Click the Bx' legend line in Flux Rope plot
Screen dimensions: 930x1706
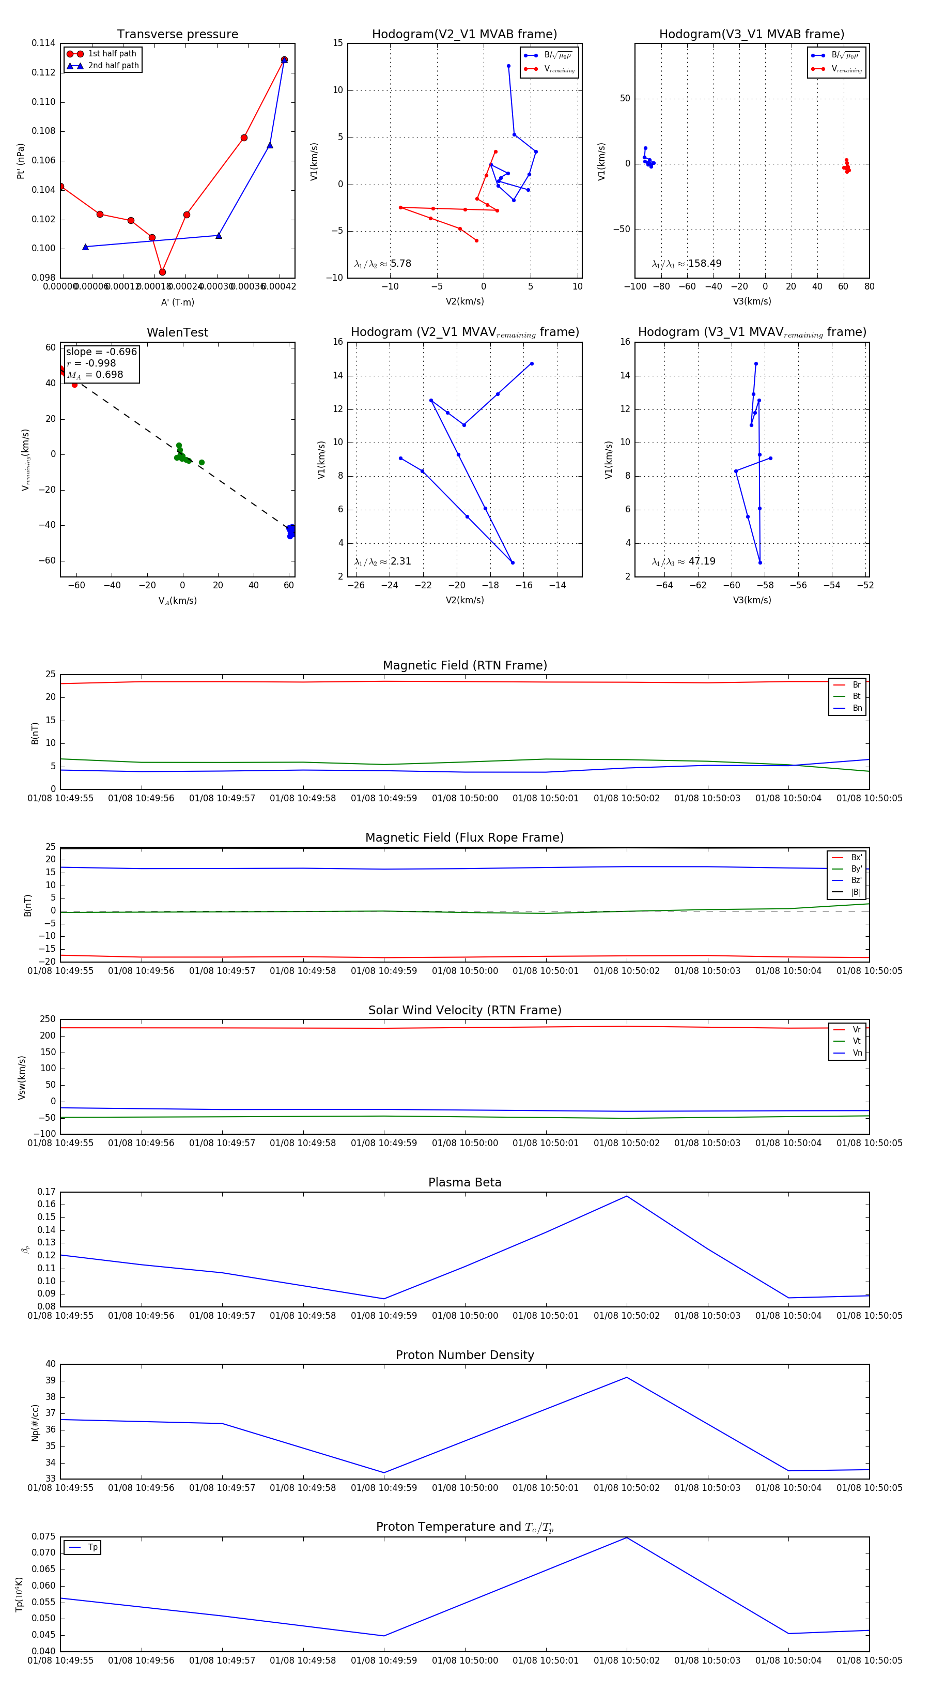839,857
